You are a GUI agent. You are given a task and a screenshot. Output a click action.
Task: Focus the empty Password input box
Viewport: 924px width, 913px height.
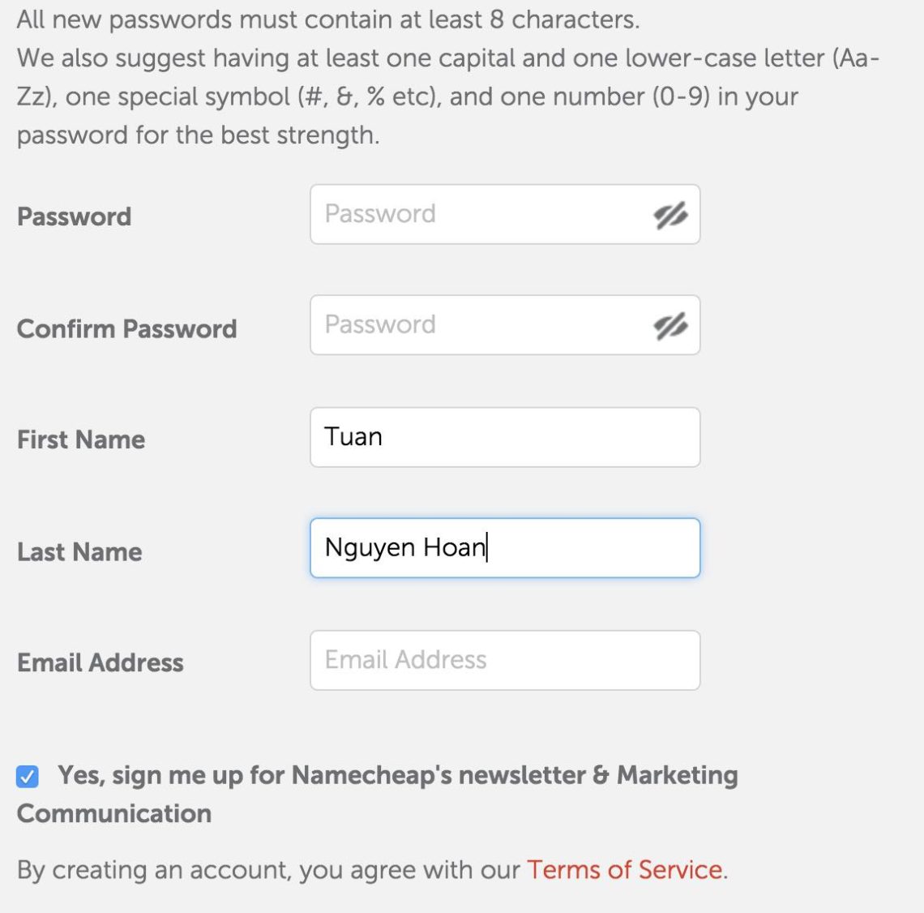tap(478, 214)
